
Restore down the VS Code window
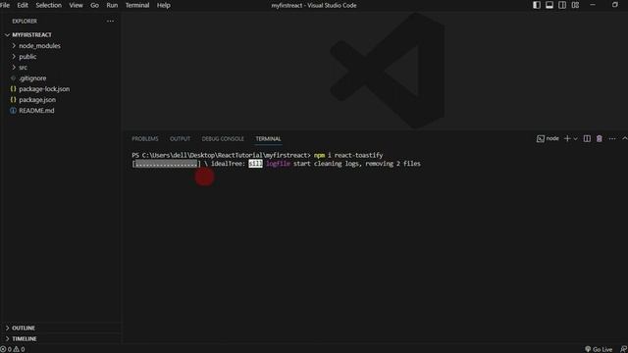coord(615,5)
